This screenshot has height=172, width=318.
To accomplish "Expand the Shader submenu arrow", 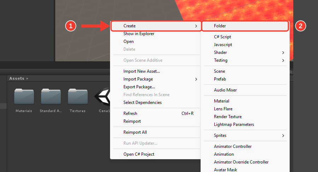I will click(283, 52).
